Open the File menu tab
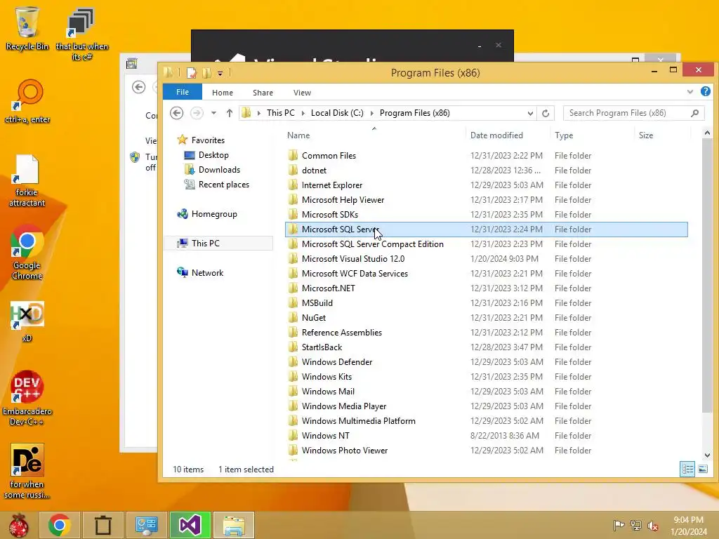This screenshot has height=539, width=719. [183, 92]
